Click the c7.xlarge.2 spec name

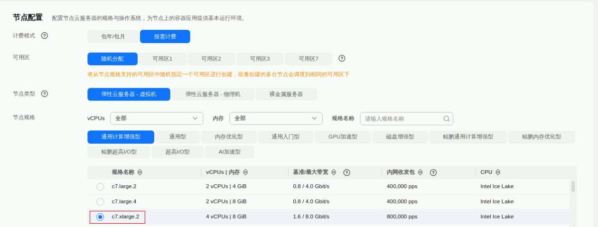pyautogui.click(x=126, y=217)
